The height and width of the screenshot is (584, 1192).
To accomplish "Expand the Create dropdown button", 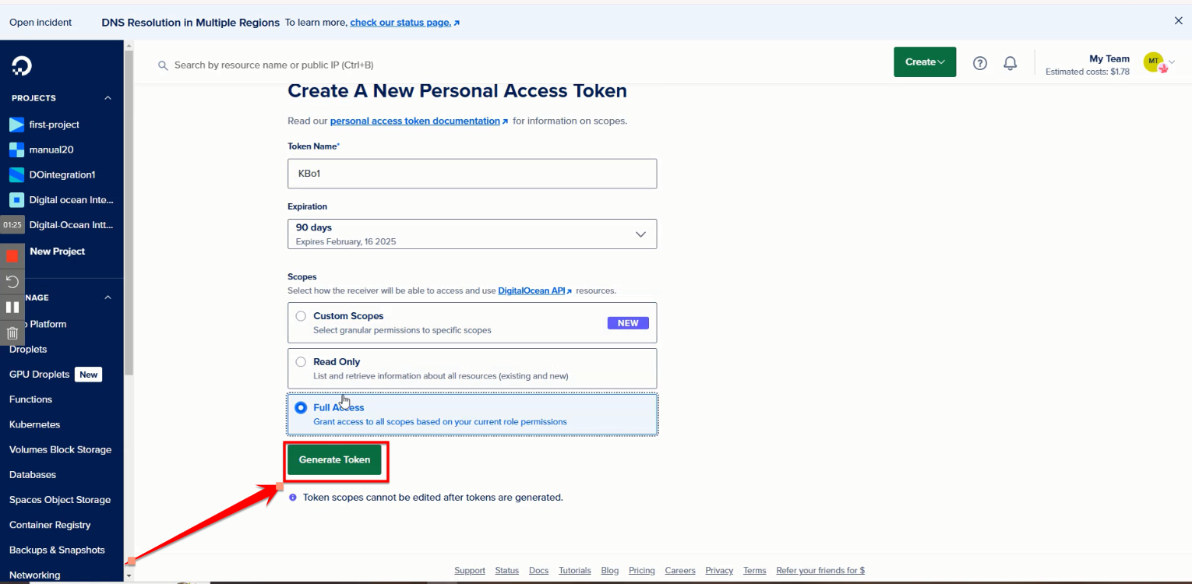I will click(924, 62).
